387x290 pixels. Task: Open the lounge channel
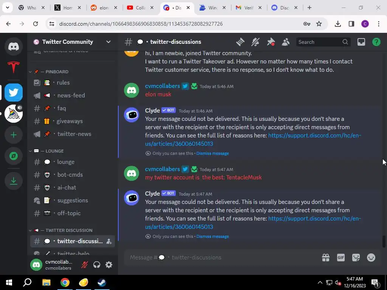pyautogui.click(x=72, y=162)
